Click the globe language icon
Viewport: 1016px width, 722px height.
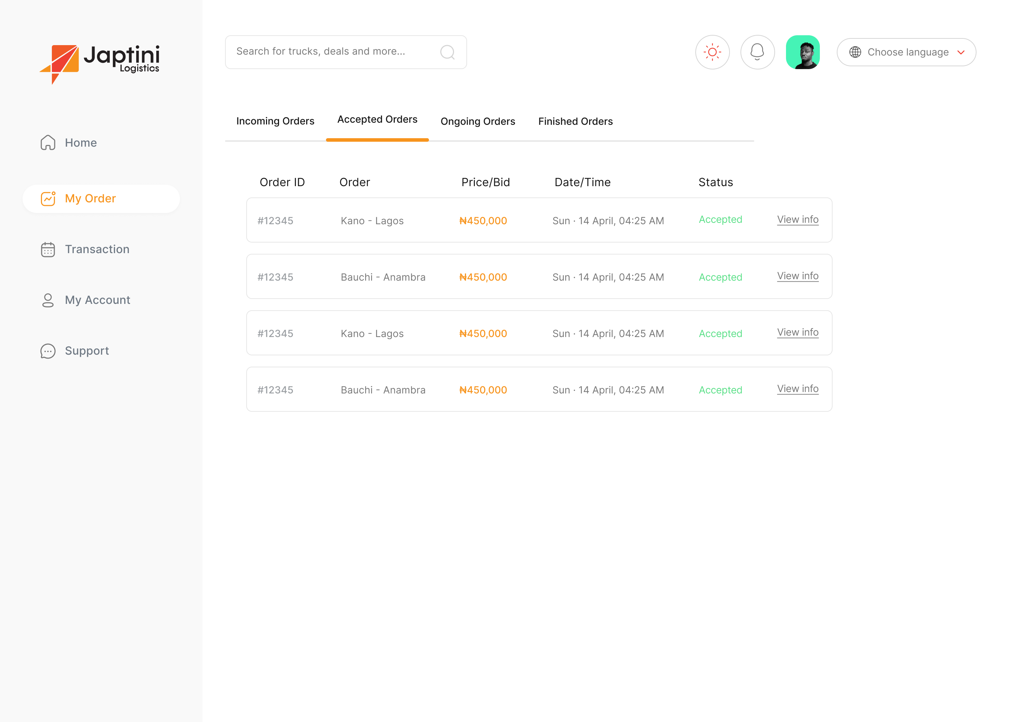855,52
